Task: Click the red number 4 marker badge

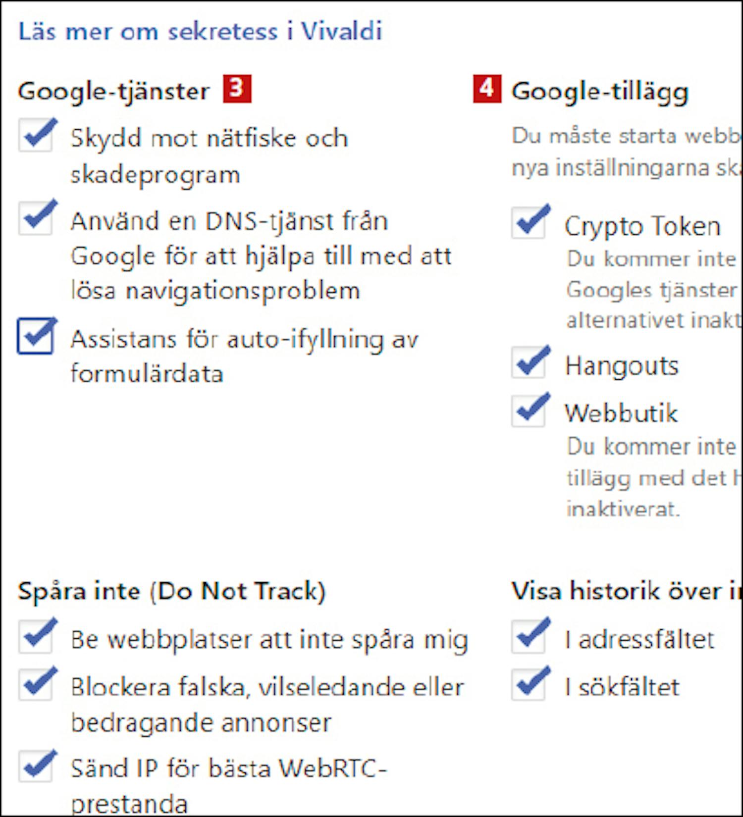Action: [x=487, y=89]
